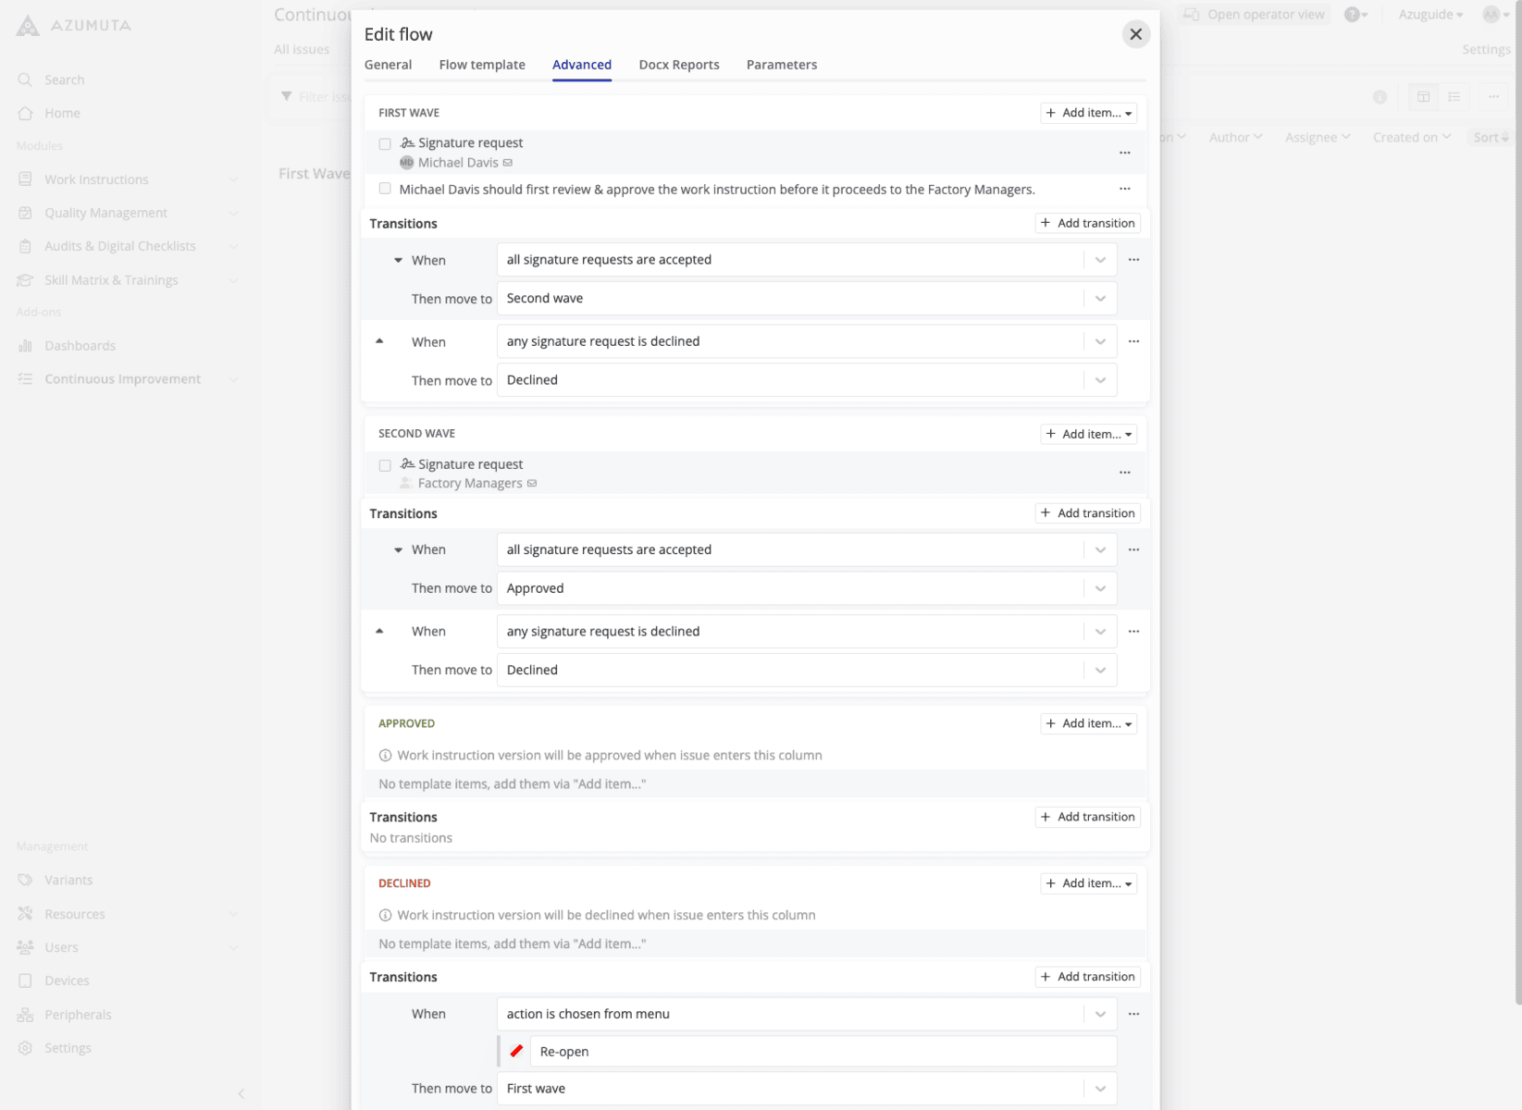Viewport: 1522px width, 1110px height.
Task: Open the Docx Reports tab
Action: (x=678, y=65)
